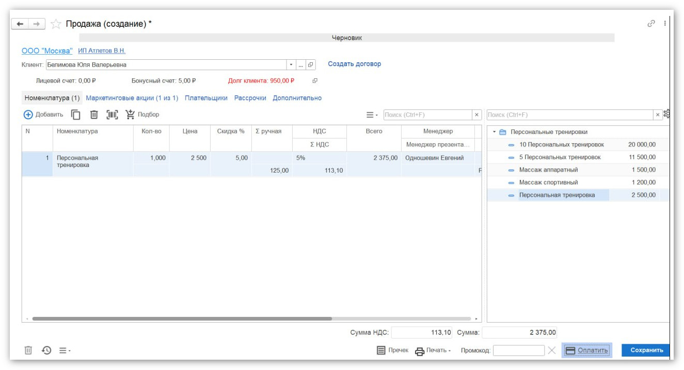Open the Рассрочки tab
Screen dimensions: 684x370
(250, 98)
